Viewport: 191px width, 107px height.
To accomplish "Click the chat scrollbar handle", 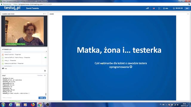I will pos(46,94).
